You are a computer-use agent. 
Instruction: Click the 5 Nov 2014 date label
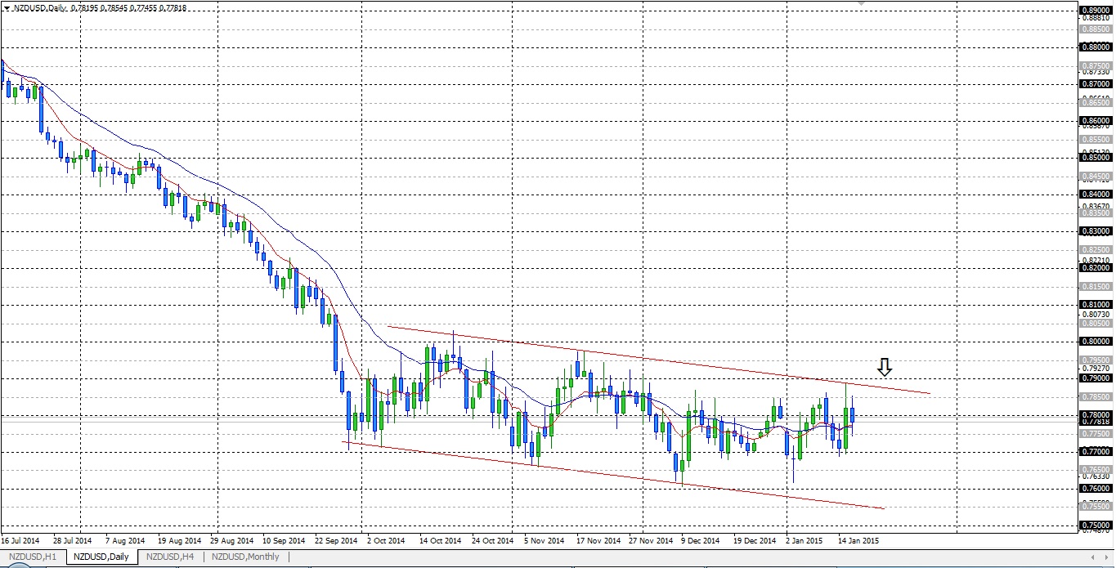click(545, 541)
